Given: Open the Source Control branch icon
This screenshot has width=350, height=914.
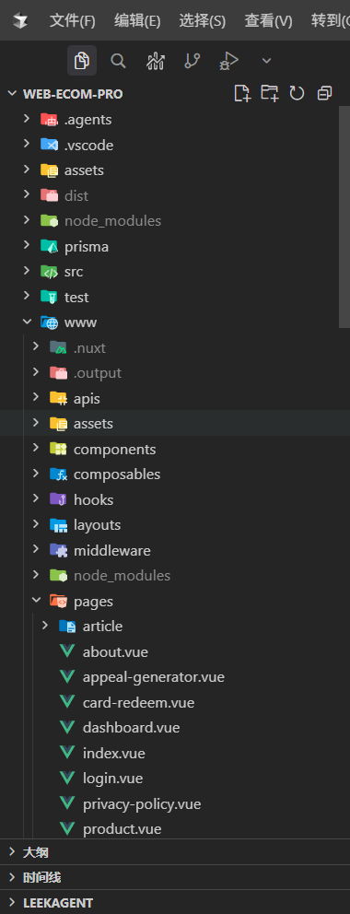Looking at the screenshot, I should click(x=192, y=61).
